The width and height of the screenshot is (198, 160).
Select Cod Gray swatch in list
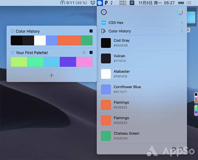point(106,43)
